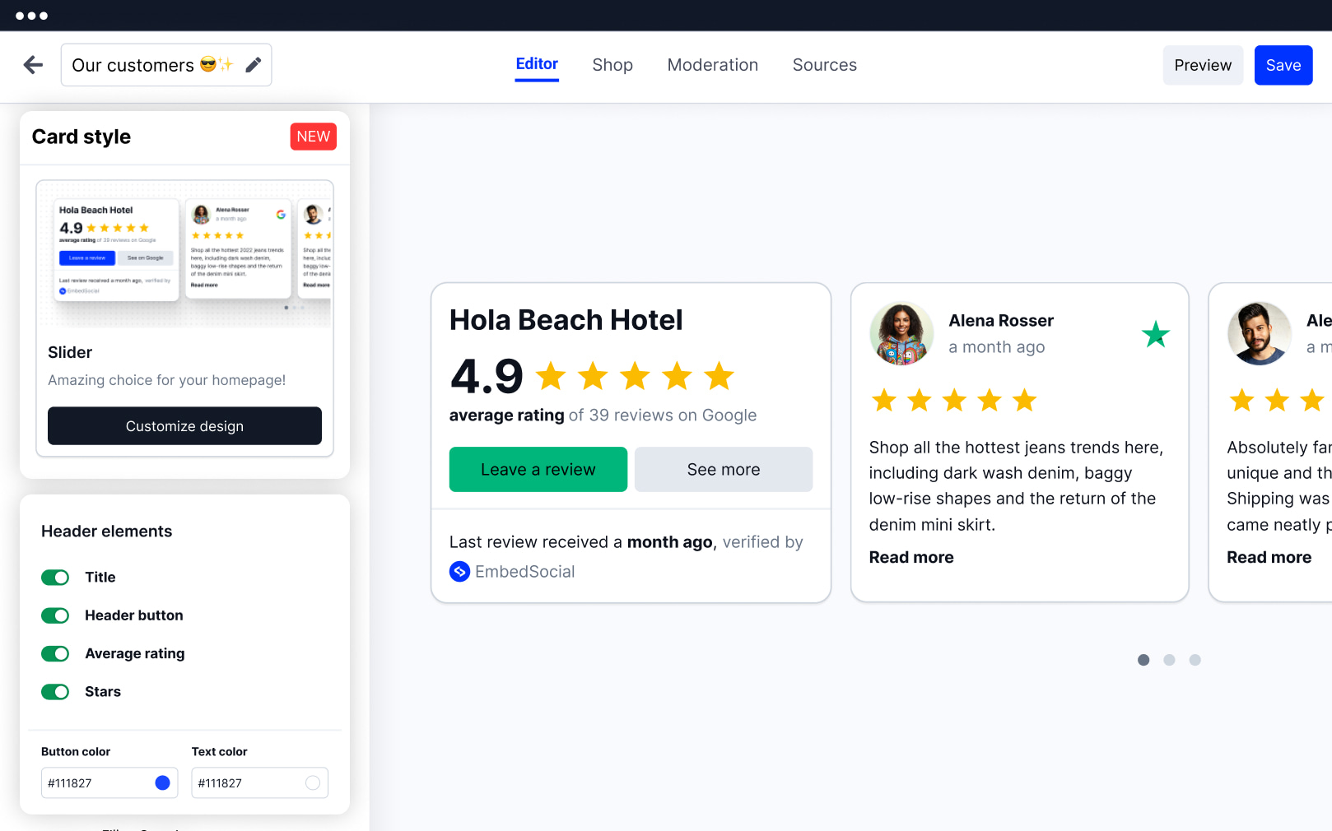
Task: Click the second reviewer's avatar photo
Action: point(1259,333)
